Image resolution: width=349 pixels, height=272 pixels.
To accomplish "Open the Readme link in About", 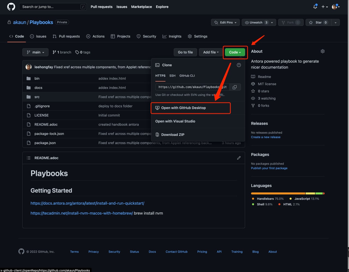I will [261, 77].
